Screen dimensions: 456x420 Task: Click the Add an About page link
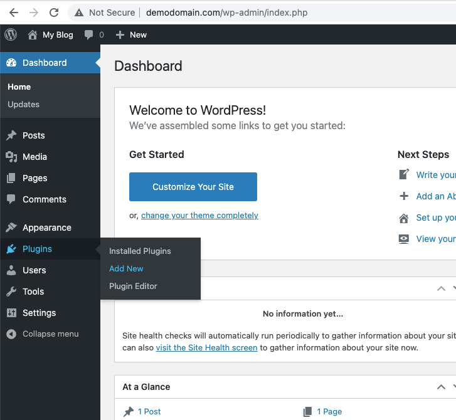pyautogui.click(x=436, y=196)
